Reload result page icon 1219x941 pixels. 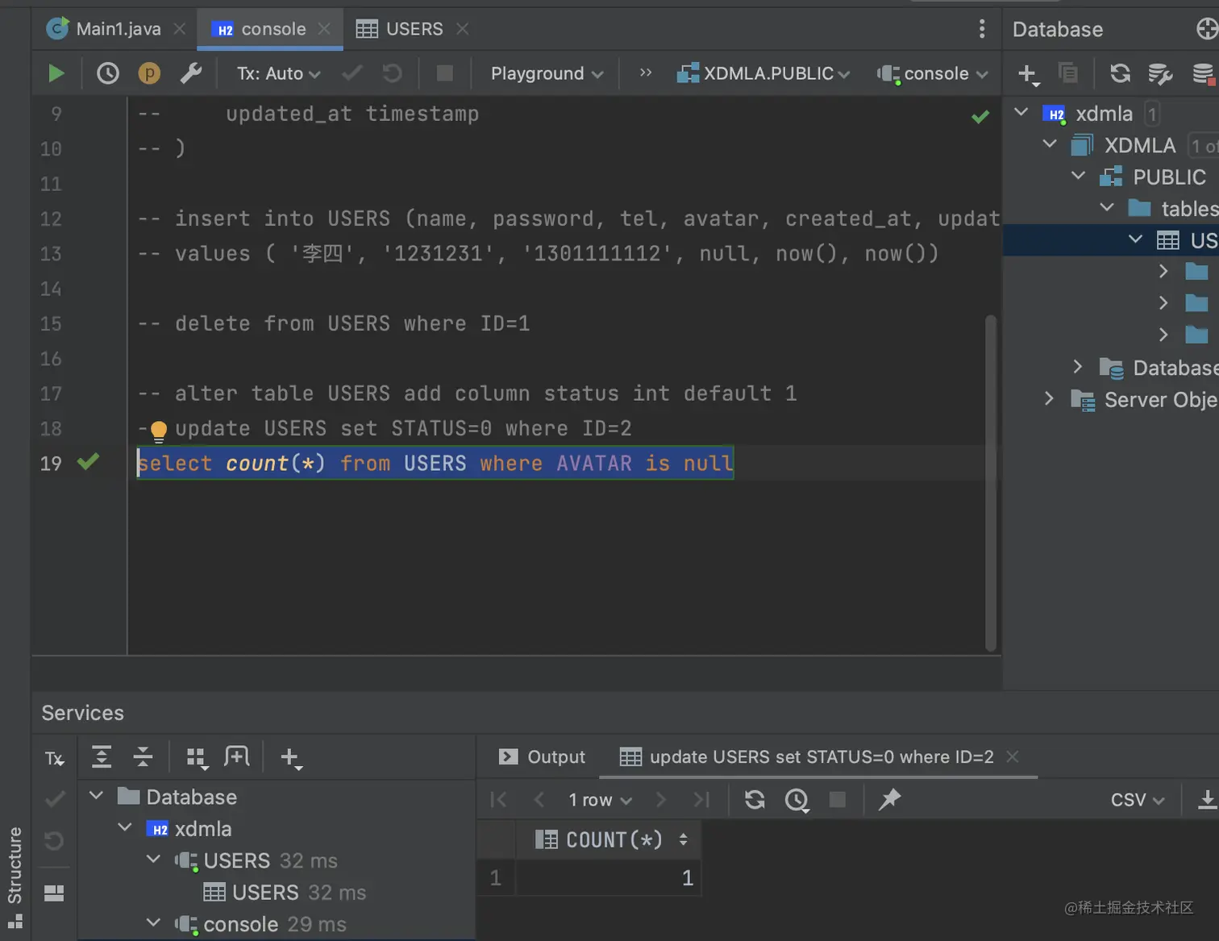[755, 800]
